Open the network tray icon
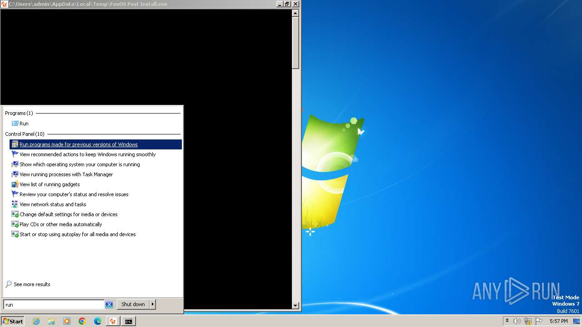Screen dimensions: 582x327 pos(528,321)
